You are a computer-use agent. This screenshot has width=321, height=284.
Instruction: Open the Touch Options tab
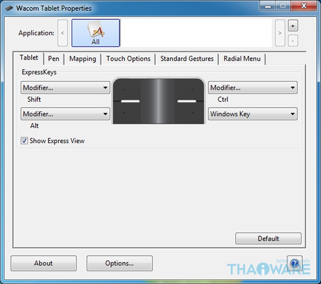pyautogui.click(x=128, y=59)
